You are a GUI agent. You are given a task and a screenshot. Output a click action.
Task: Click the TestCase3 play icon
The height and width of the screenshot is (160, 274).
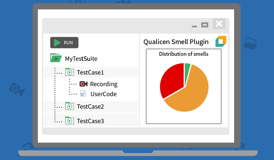click(70, 121)
